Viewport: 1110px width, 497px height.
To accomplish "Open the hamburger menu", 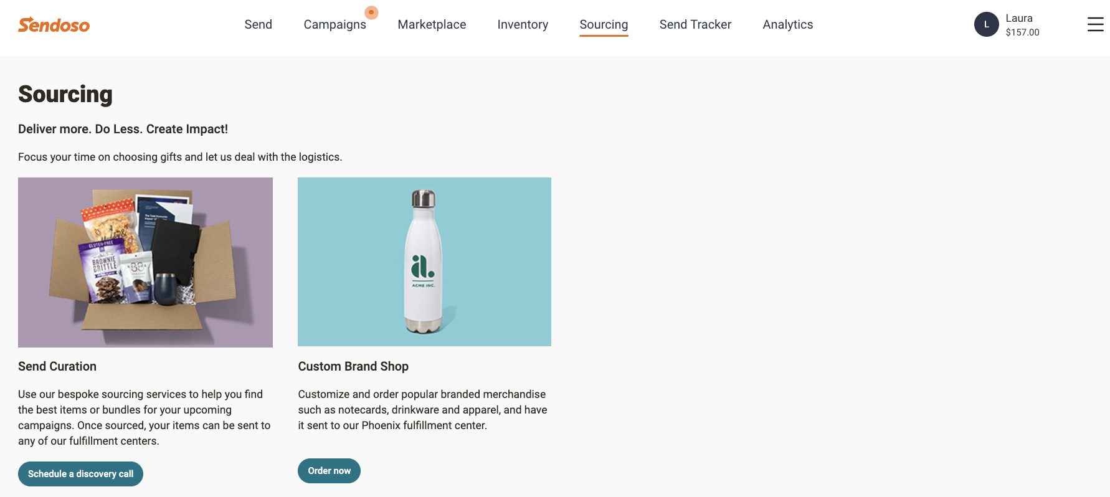I will click(1095, 25).
